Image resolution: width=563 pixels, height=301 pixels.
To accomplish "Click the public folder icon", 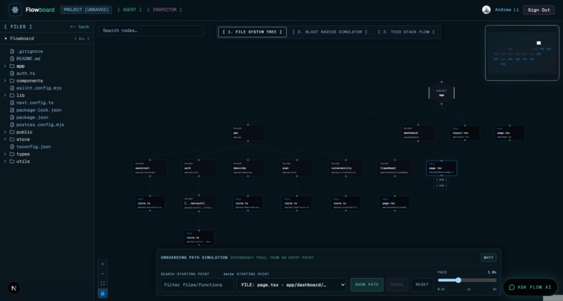I will (x=12, y=132).
